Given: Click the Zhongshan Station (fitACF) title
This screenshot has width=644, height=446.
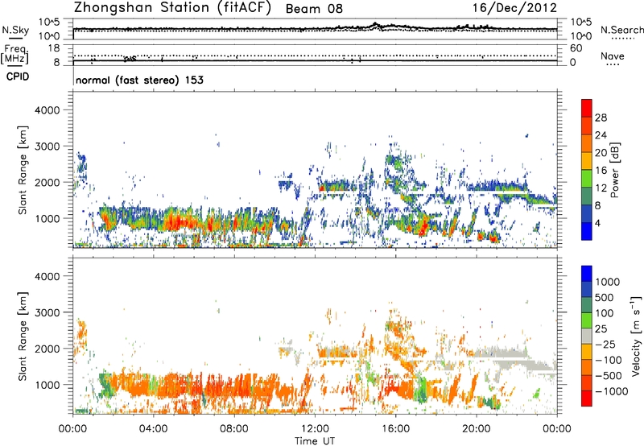Looking at the screenshot, I should pos(172,8).
